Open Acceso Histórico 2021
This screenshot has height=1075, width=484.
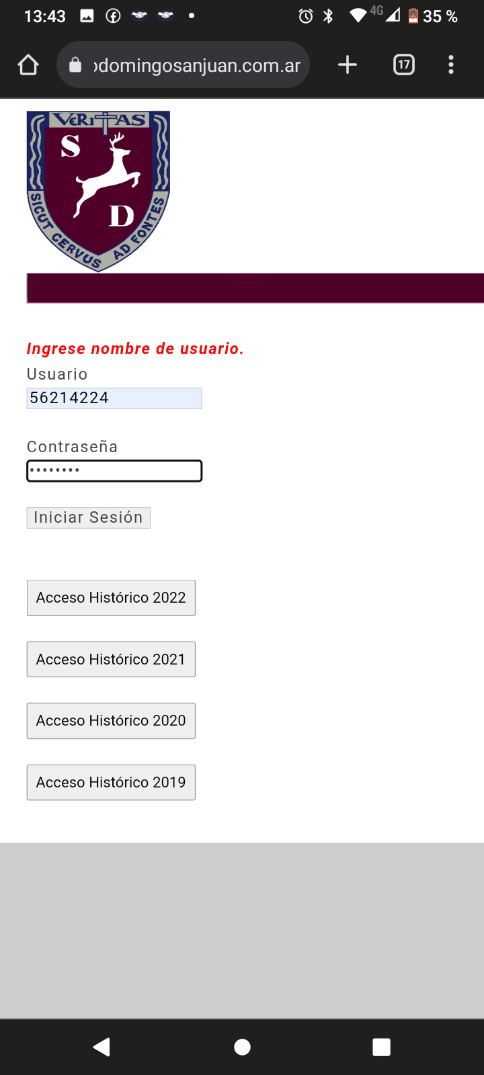coord(111,659)
